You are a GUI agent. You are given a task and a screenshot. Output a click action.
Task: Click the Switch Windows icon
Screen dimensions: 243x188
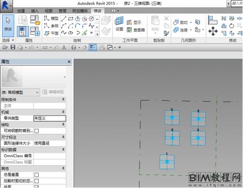click(x=110, y=47)
